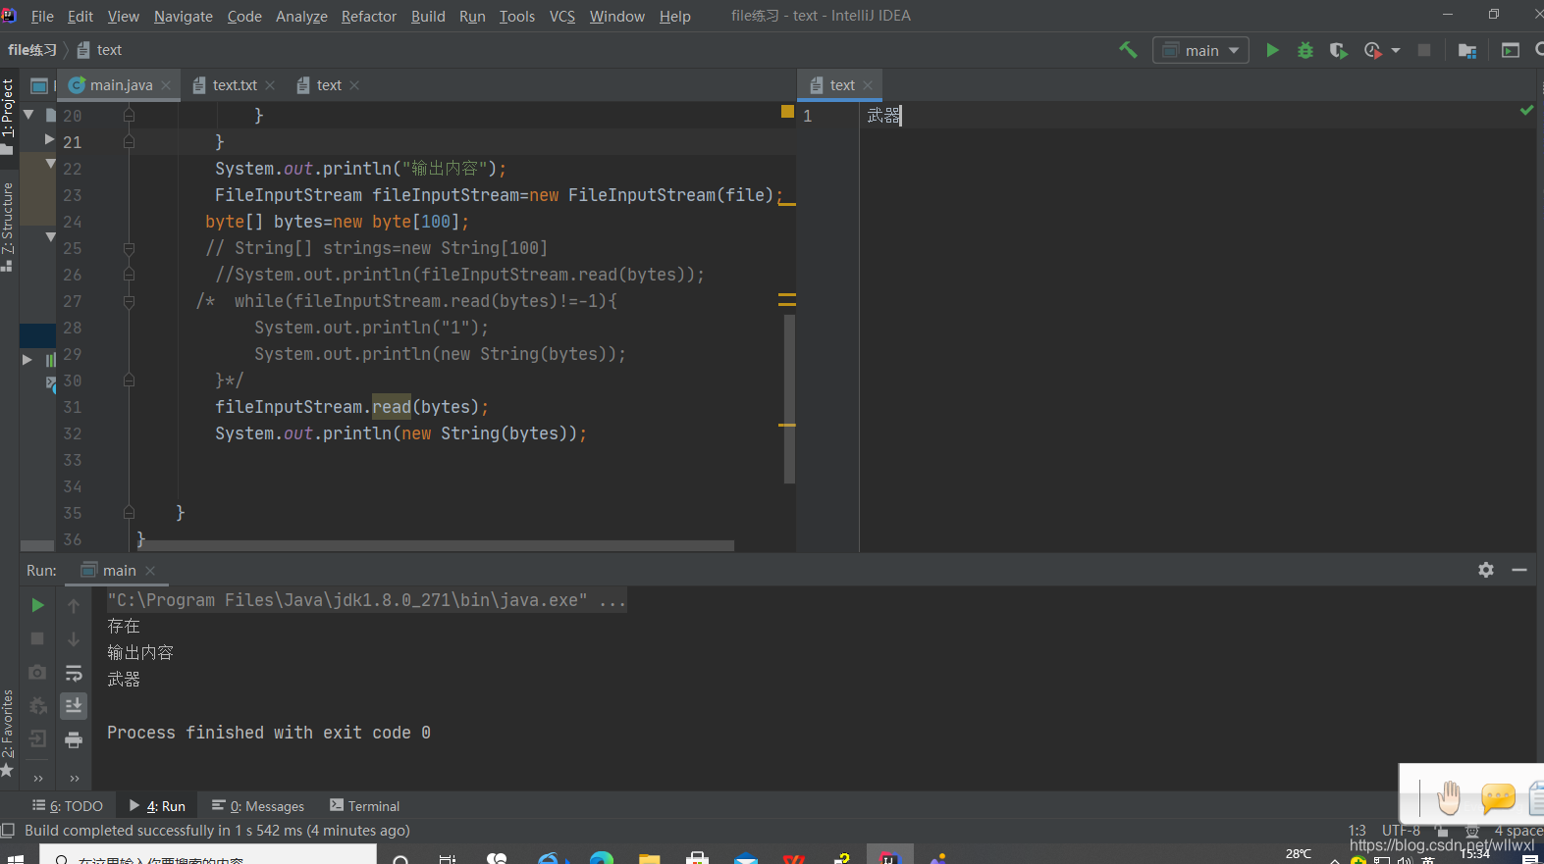This screenshot has height=864, width=1544.
Task: Toggle the 4: Run tool window button
Action: click(x=157, y=806)
